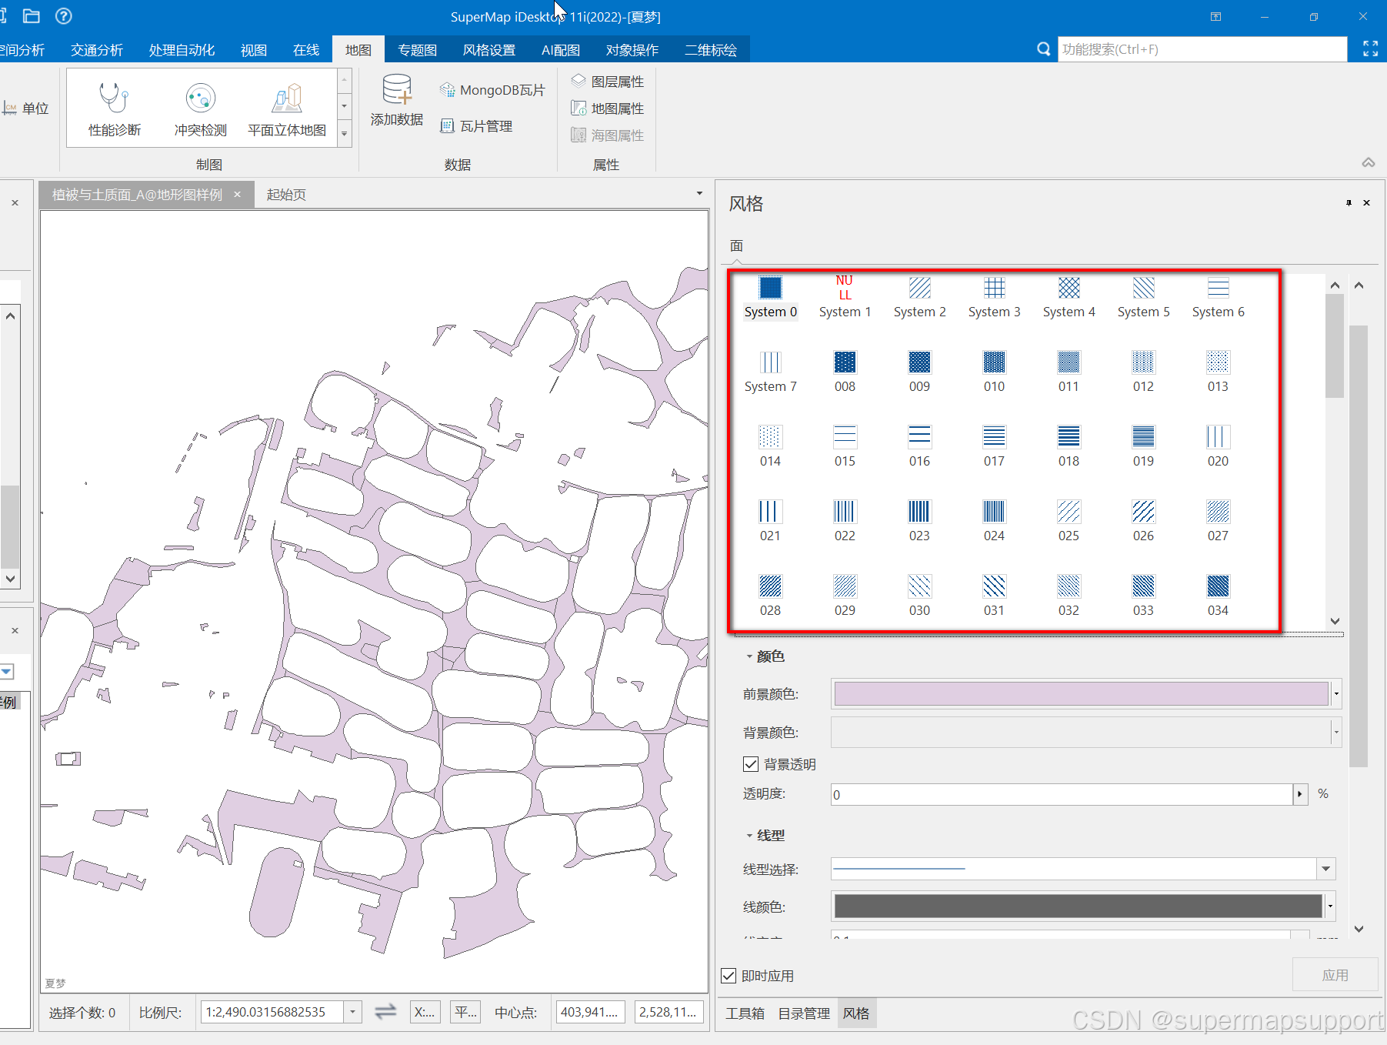Click the 线颜色 dark gray swatch
Image resolution: width=1387 pixels, height=1045 pixels.
(x=1078, y=906)
